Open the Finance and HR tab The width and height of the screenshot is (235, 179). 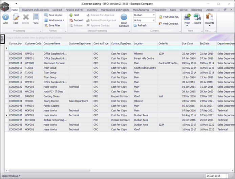(74, 10)
